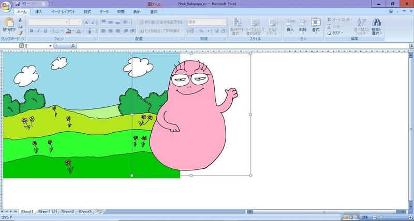
Task: Open the Name Box dropdown arrow
Action: click(50, 46)
